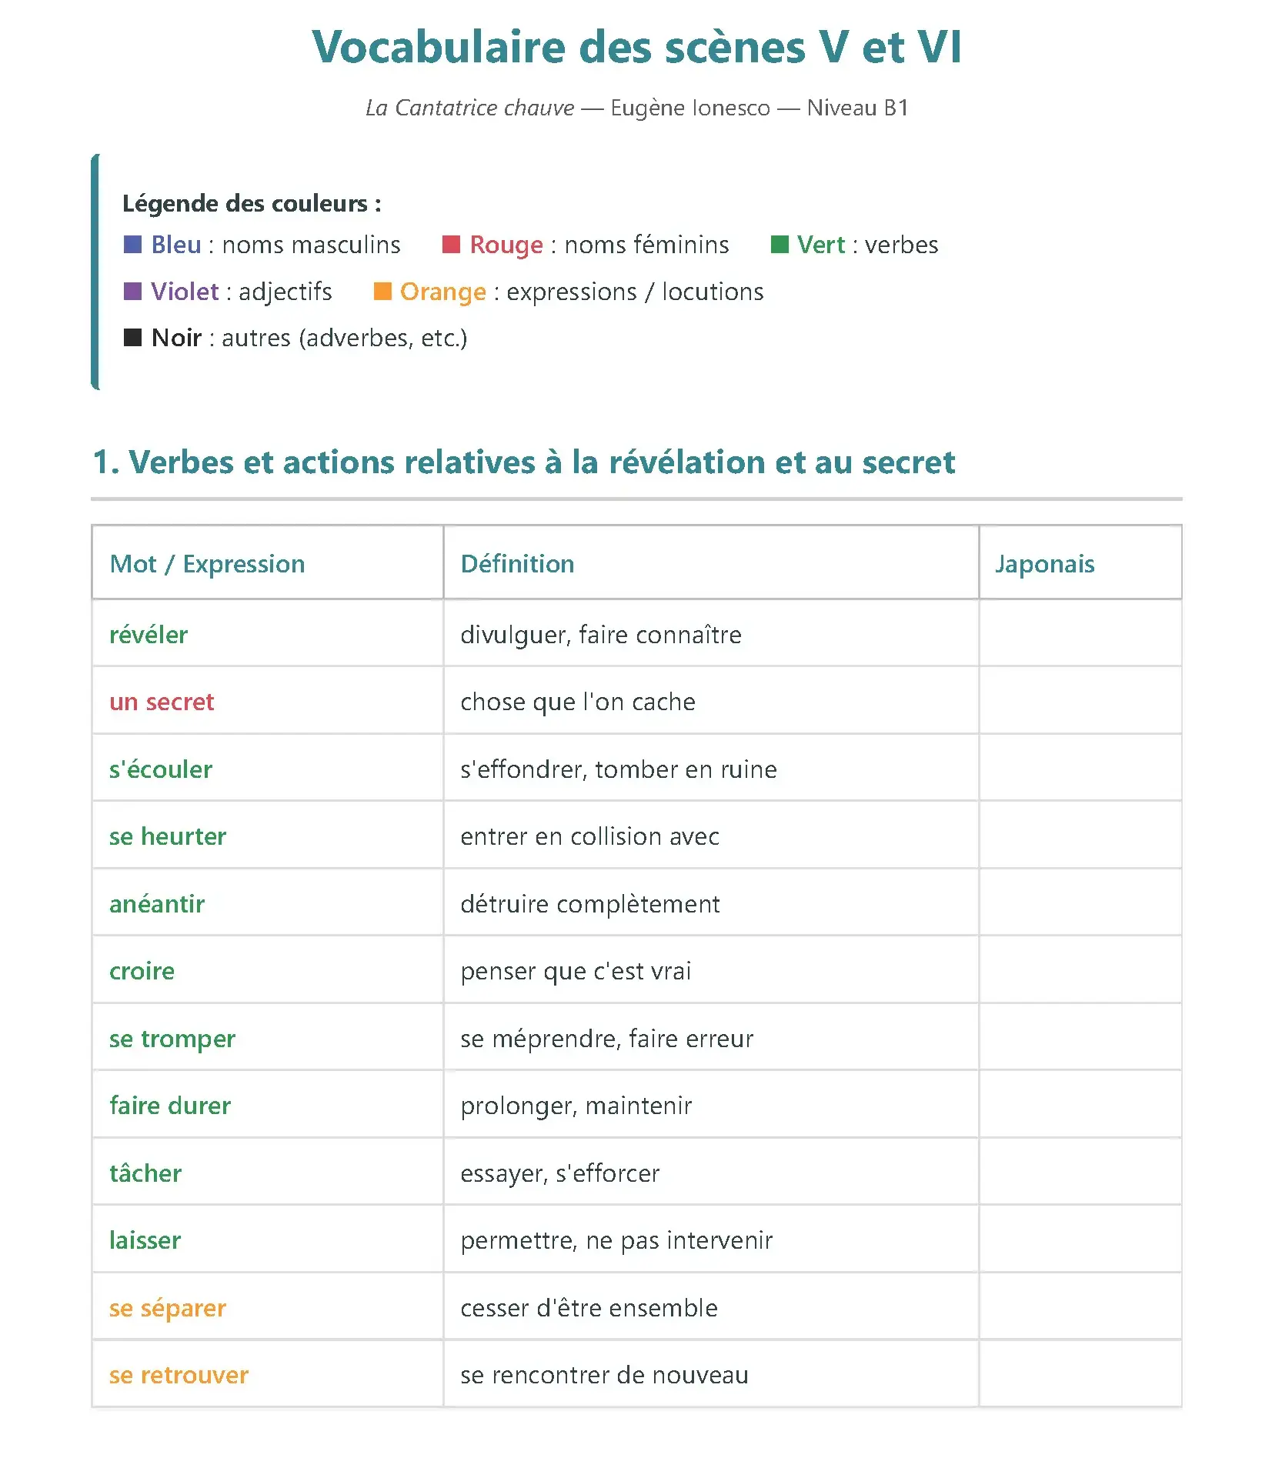Click the Japonais cell for 'croire'
The image size is (1272, 1458).
click(1080, 971)
